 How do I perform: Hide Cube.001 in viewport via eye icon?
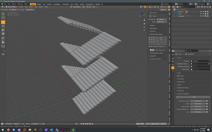pyautogui.click(x=203, y=16)
